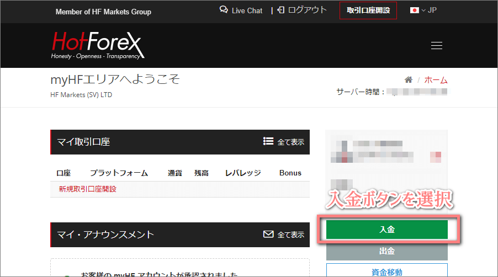Click the Live Chat speech bubble icon
The height and width of the screenshot is (277, 498).
[x=224, y=9]
